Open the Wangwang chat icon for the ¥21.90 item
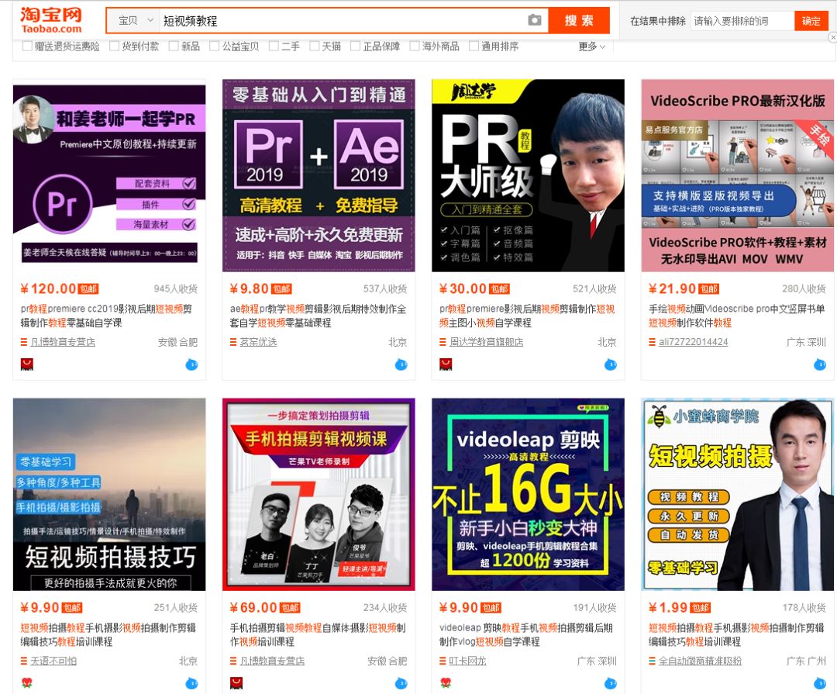 (x=819, y=365)
